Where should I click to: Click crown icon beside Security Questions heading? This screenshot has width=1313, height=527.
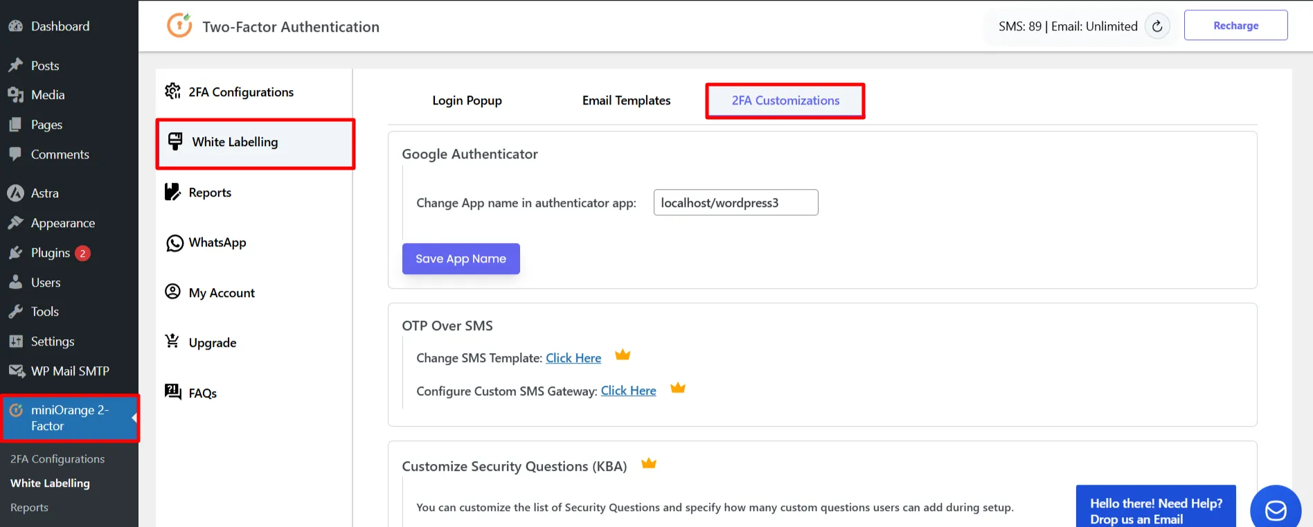(649, 463)
